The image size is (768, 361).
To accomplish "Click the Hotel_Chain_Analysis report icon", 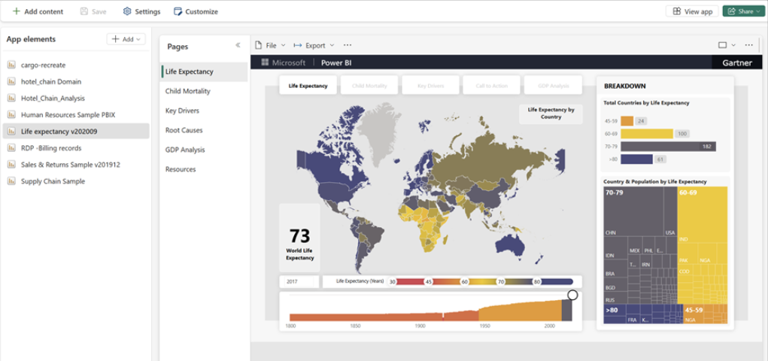I will click(11, 99).
